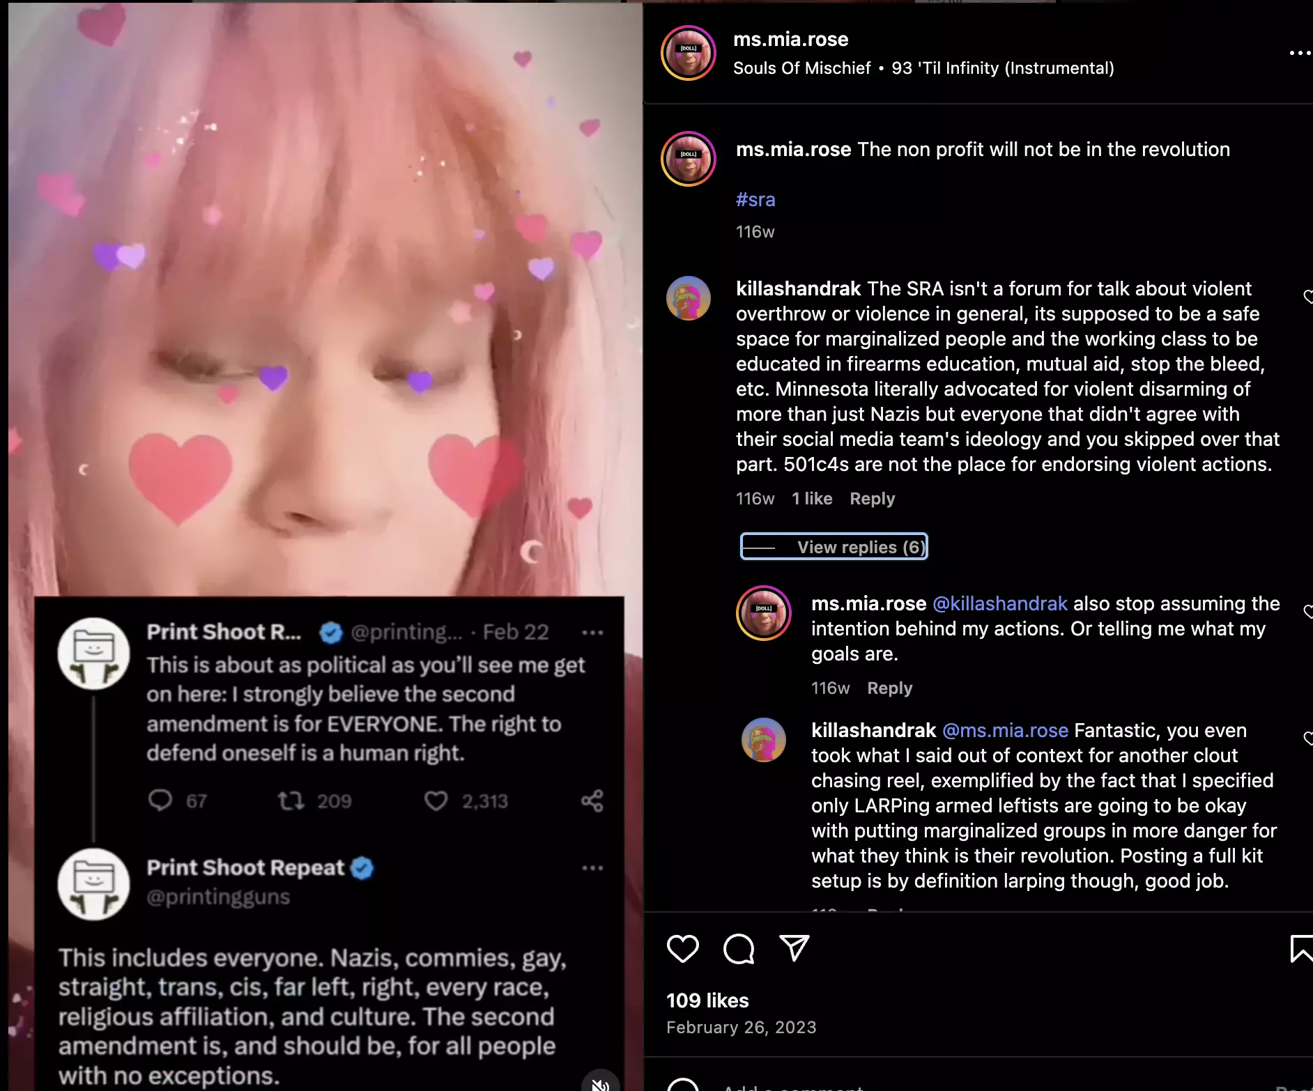Reply to killashandrak's SRA comment

tap(872, 499)
